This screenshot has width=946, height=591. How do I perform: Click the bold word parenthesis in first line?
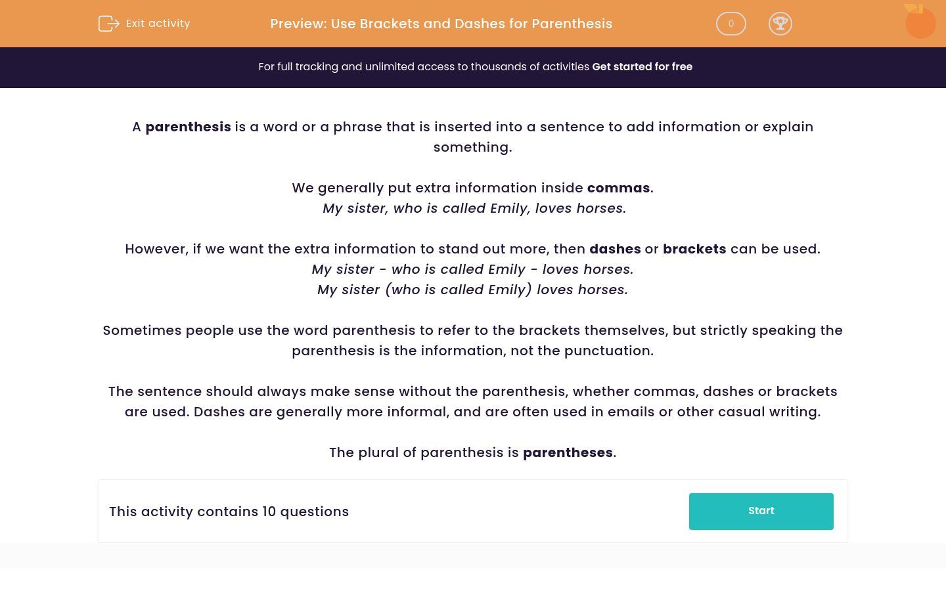click(x=188, y=127)
